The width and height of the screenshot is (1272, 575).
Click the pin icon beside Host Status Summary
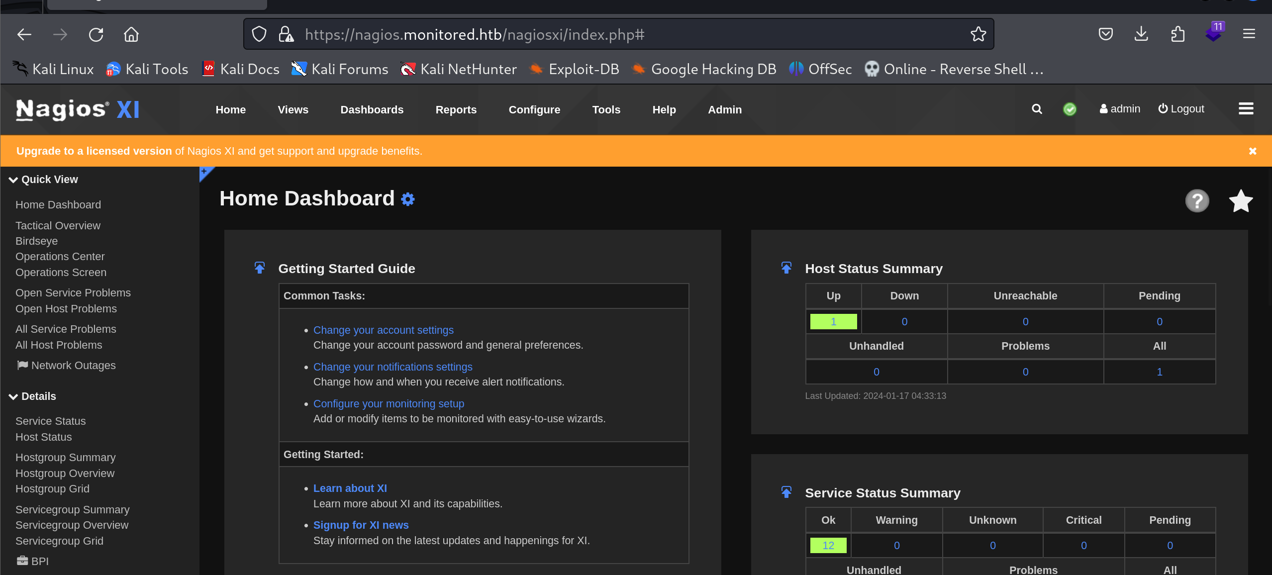pos(786,268)
